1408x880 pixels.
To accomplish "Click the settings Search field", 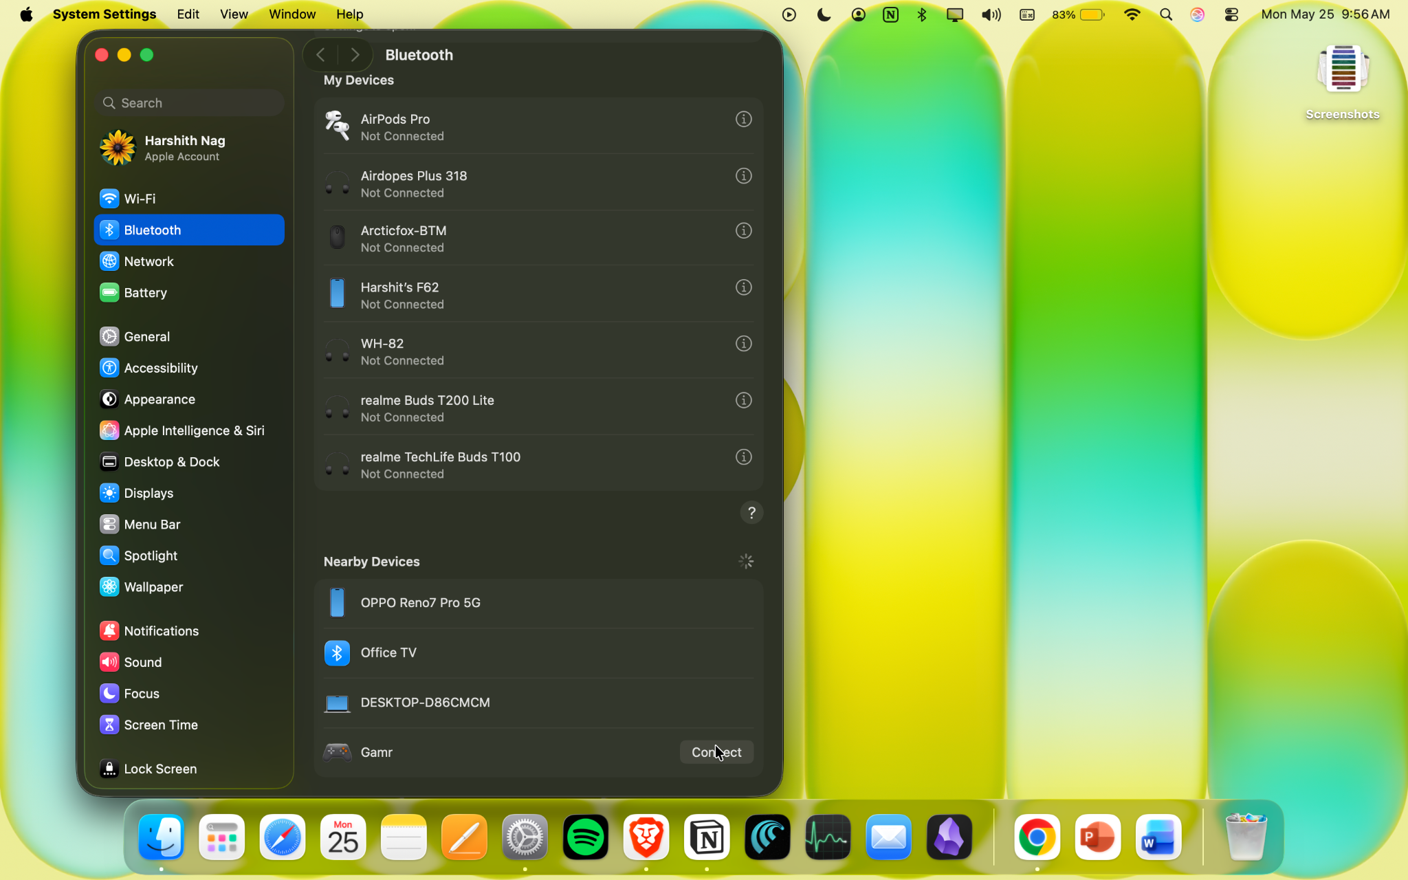I will coord(189,103).
